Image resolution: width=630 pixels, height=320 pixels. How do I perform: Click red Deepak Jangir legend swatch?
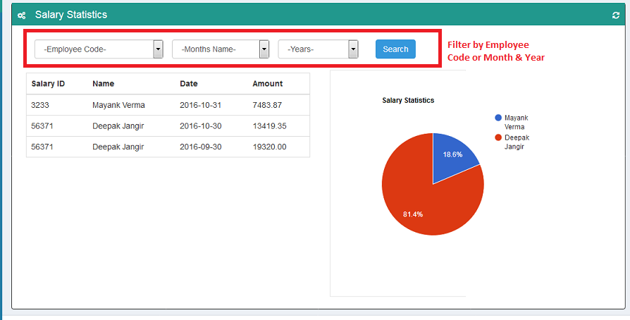point(498,137)
